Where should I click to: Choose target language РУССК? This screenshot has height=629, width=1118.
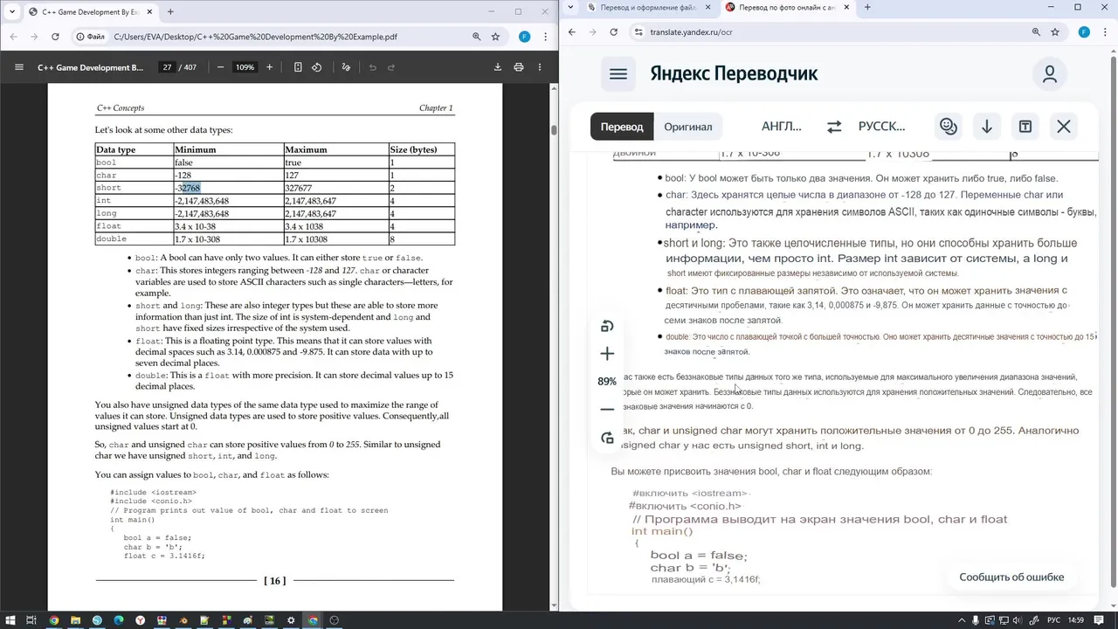(x=882, y=127)
